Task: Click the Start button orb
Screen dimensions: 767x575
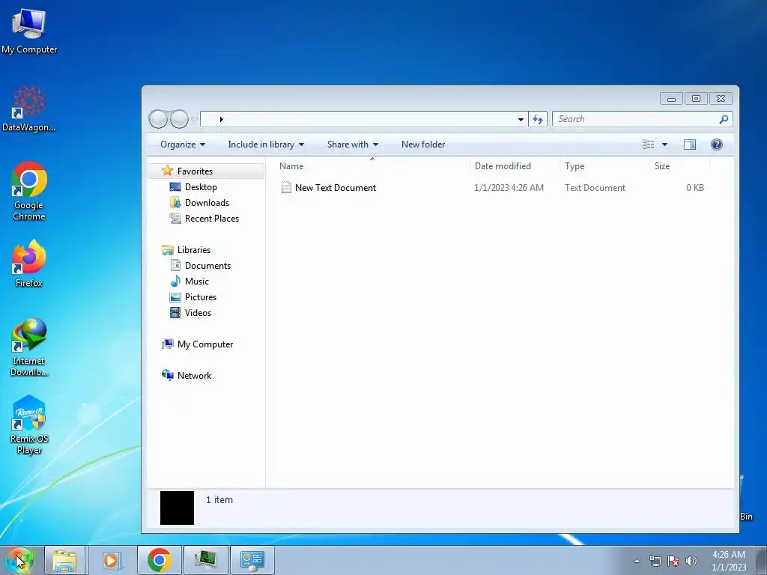Action: (x=19, y=560)
